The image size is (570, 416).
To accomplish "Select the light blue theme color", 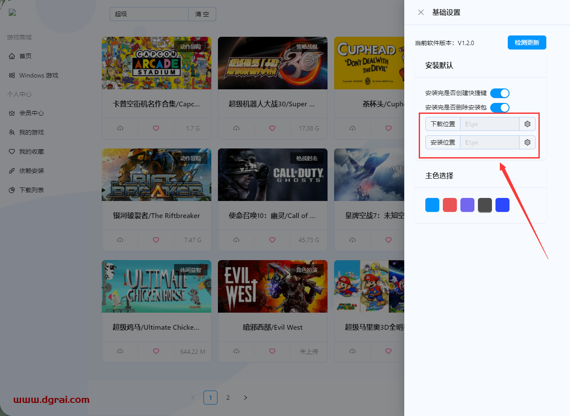I will pos(432,205).
